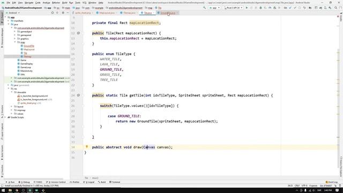Select GroundTile class in project tree
The width and height of the screenshot is (343, 193).
pos(29,46)
